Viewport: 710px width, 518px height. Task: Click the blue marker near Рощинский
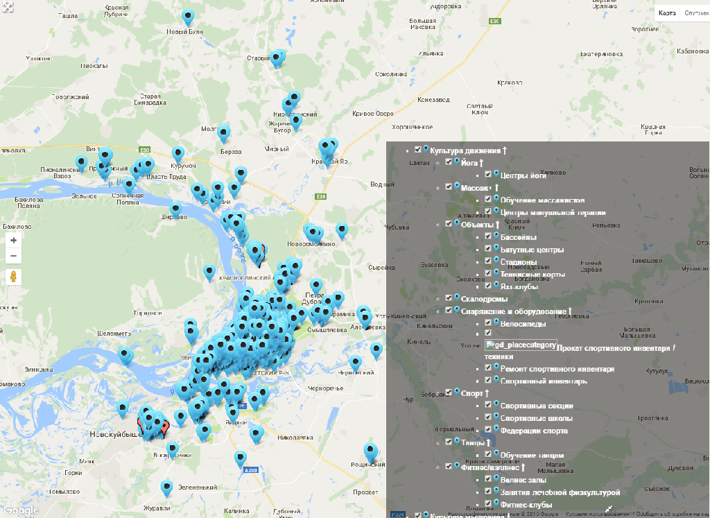371,452
